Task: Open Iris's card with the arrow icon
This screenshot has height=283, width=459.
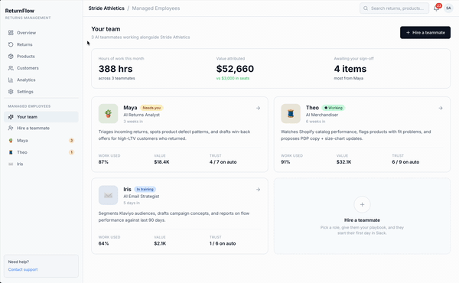Action: [259, 190]
